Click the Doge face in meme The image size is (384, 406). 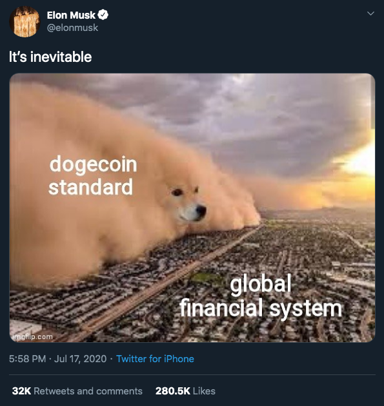(188, 204)
